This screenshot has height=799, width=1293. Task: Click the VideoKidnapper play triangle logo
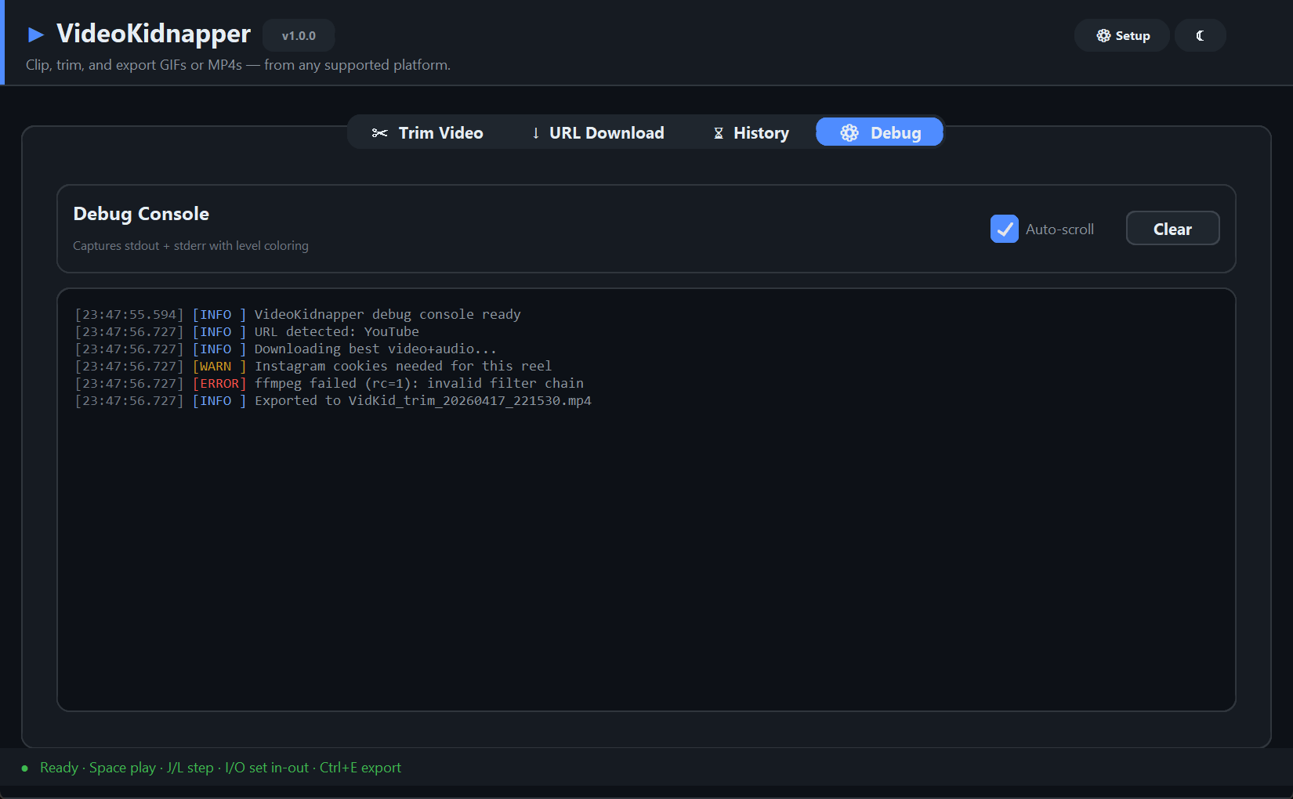click(36, 34)
